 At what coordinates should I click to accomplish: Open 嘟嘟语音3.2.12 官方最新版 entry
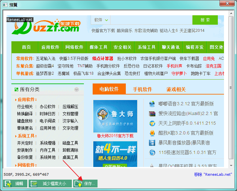[x=186, y=104]
